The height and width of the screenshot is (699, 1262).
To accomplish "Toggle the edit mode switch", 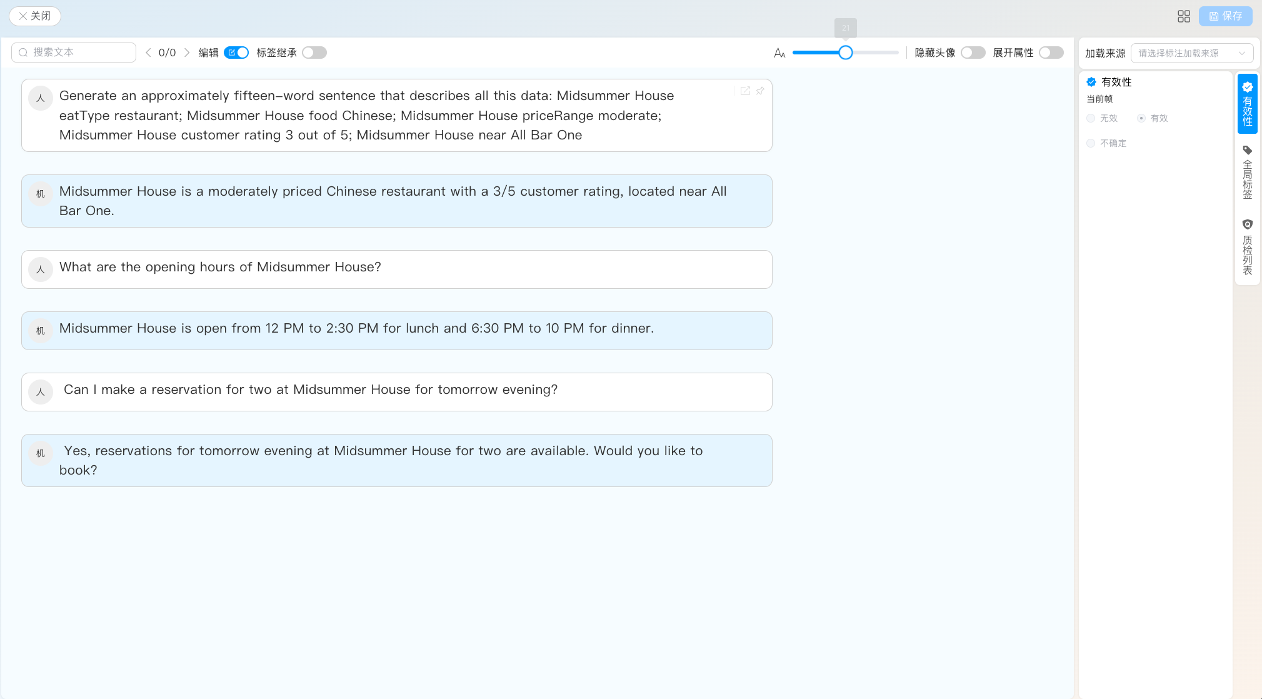I will [x=236, y=53].
